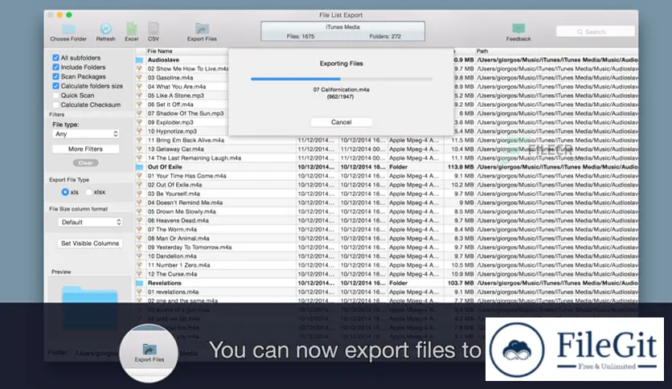Toggle the Include Folders checkbox
This screenshot has width=672, height=389.
tap(55, 67)
